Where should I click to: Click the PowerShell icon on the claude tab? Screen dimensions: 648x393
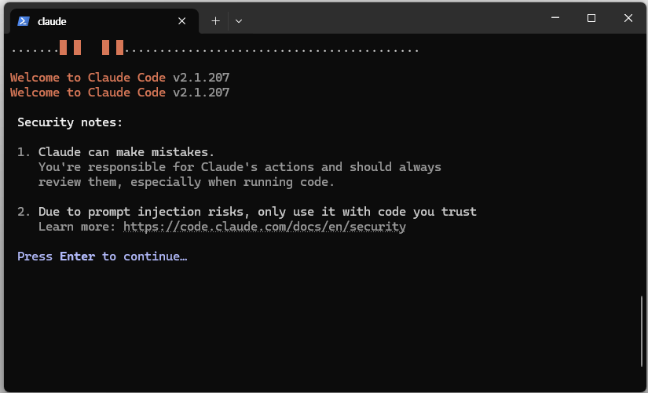tap(24, 21)
